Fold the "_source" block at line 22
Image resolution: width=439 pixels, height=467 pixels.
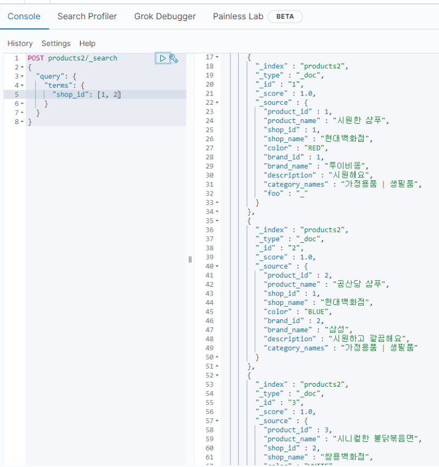(217, 103)
